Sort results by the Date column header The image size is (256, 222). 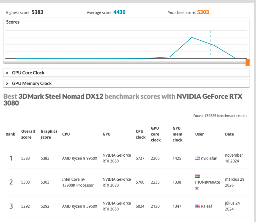pos(229,134)
